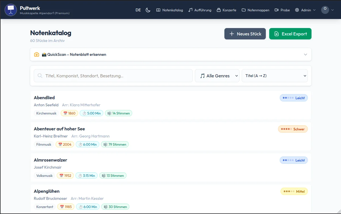Click the Neues Stück button

[245, 34]
